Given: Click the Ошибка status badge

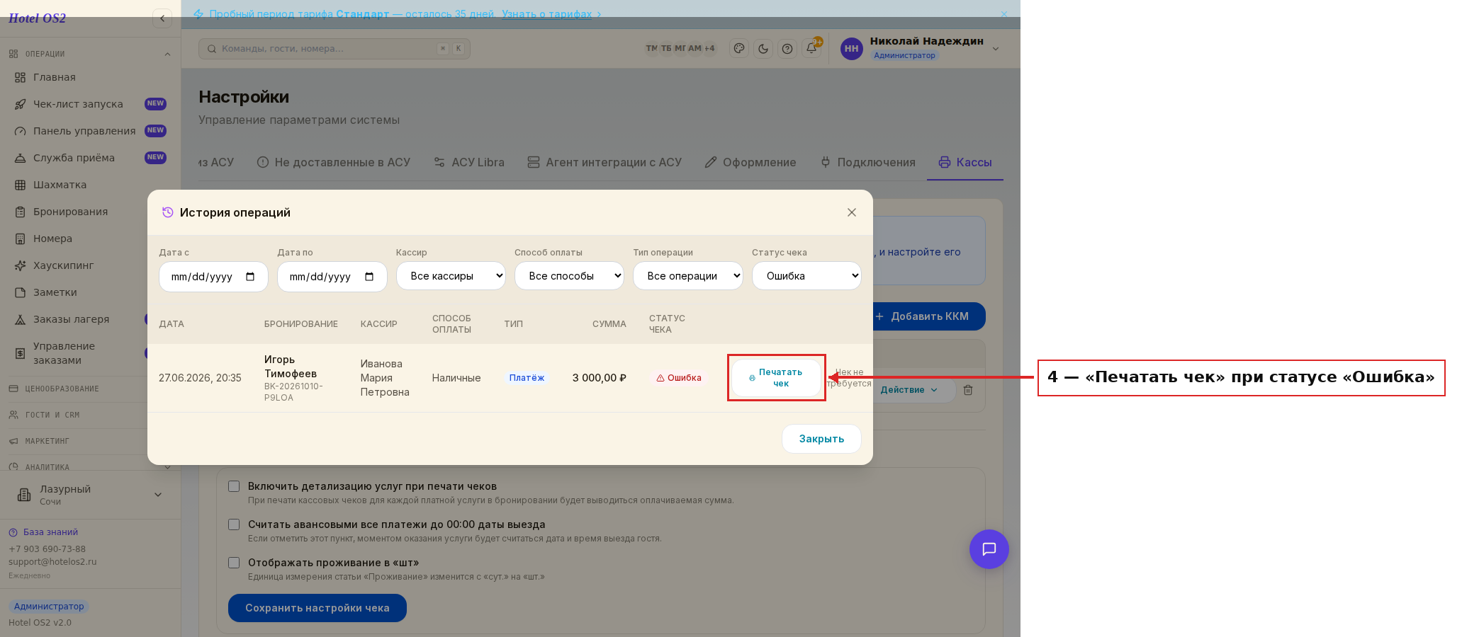Looking at the screenshot, I should coord(679,378).
